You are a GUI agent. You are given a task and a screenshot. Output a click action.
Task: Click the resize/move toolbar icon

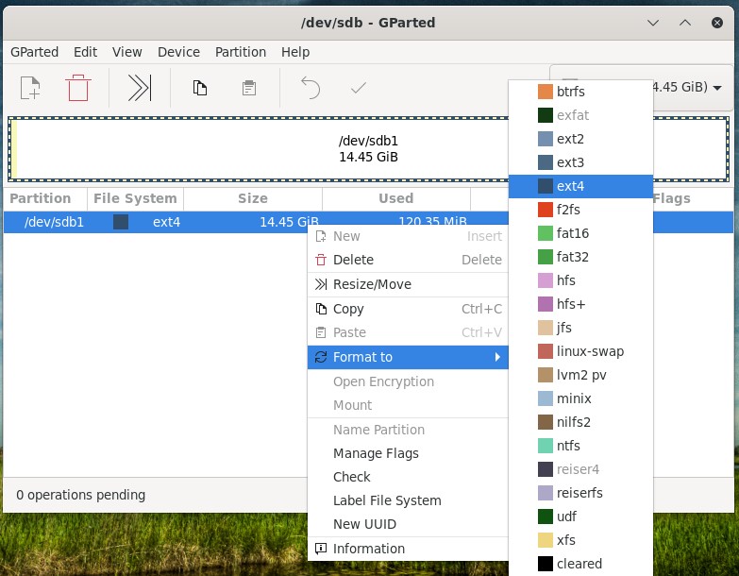[x=140, y=89]
